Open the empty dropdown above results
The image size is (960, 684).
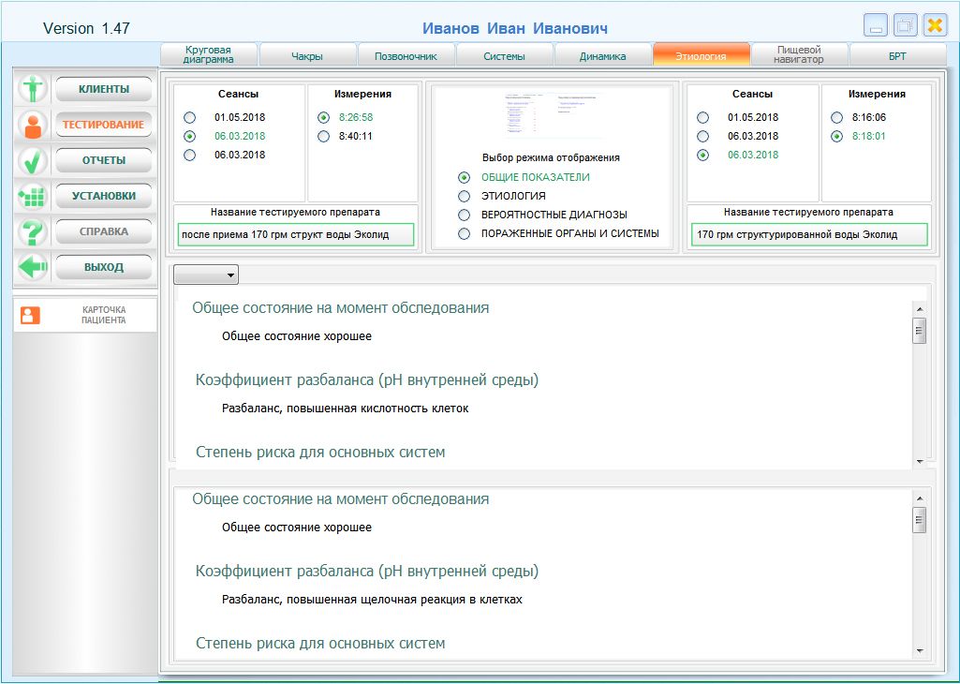click(206, 275)
